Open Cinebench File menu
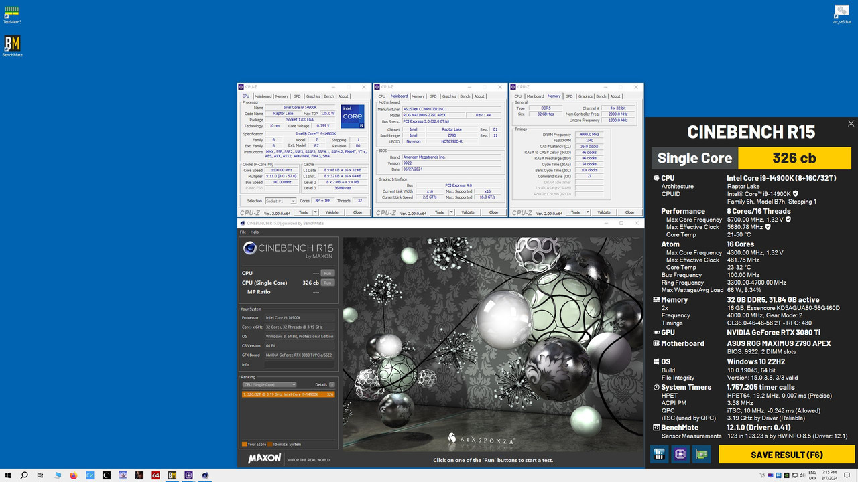Image resolution: width=858 pixels, height=482 pixels. tap(243, 232)
